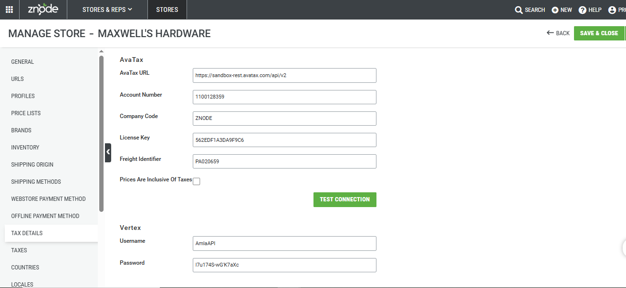
Task: Click the AvaTax URL input field
Action: (284, 75)
